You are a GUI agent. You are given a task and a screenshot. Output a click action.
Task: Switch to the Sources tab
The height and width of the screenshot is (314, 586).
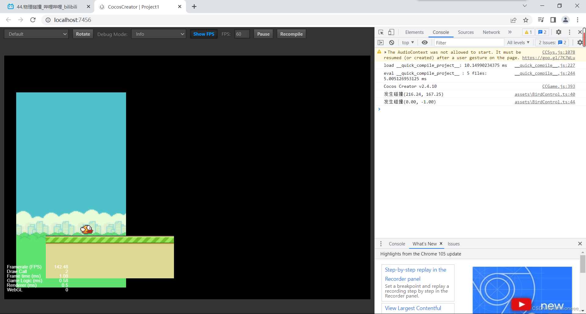coord(466,32)
